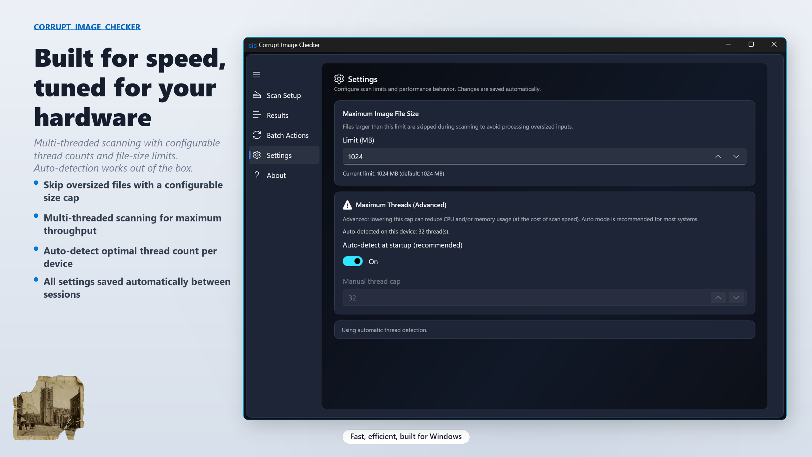This screenshot has width=812, height=457.
Task: Click the Manual thread cap down arrow
Action: pyautogui.click(x=736, y=298)
